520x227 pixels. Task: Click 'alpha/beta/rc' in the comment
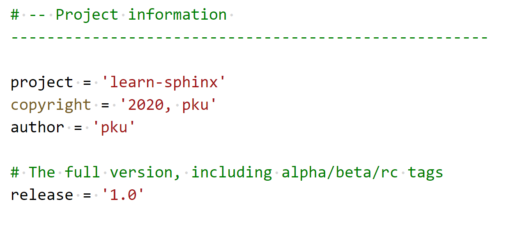pos(340,173)
